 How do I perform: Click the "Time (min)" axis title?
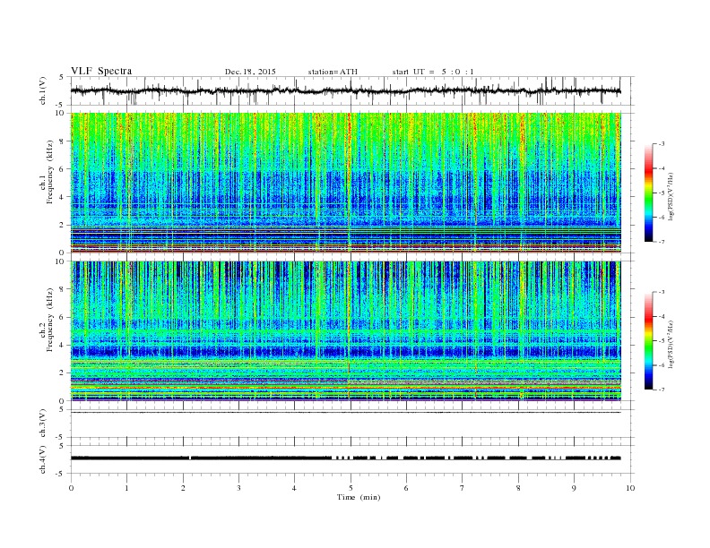(x=359, y=497)
